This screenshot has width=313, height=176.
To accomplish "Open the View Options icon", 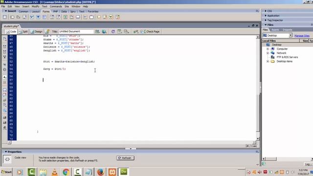I will 119,31.
